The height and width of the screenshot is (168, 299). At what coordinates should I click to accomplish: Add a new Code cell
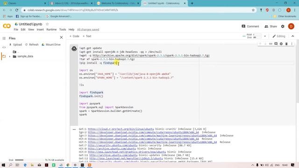[74, 36]
